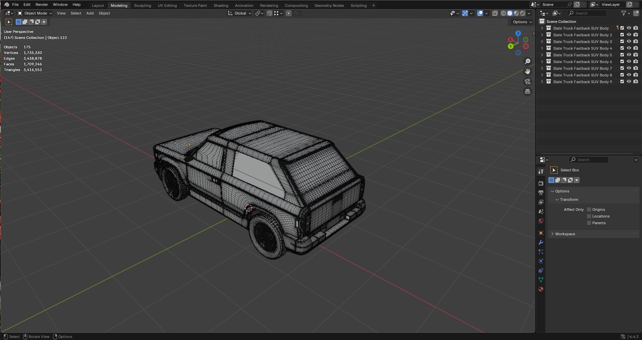Toggle the snapping magnet icon
The width and height of the screenshot is (642, 340).
(x=269, y=13)
